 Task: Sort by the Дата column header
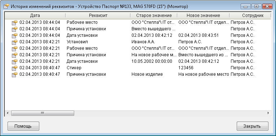[35, 16]
